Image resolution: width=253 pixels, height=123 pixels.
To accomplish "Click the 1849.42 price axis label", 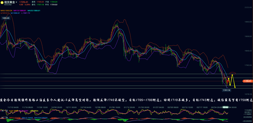I will 248,51.
